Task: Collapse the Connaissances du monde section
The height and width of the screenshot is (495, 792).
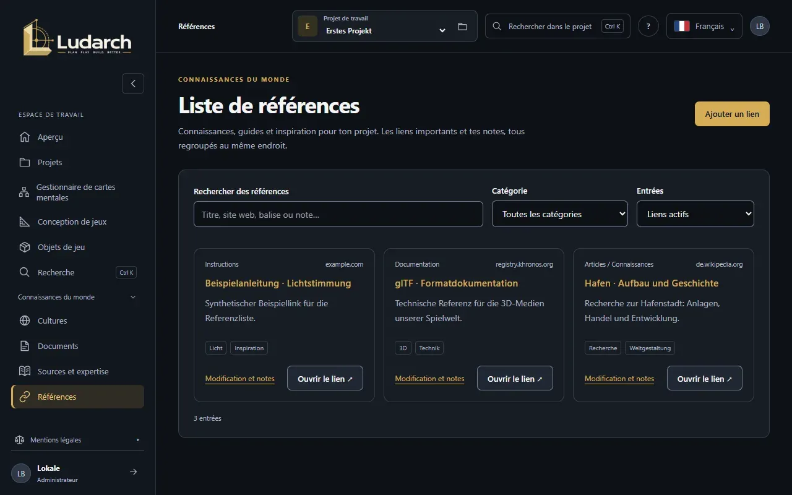Action: (77, 297)
